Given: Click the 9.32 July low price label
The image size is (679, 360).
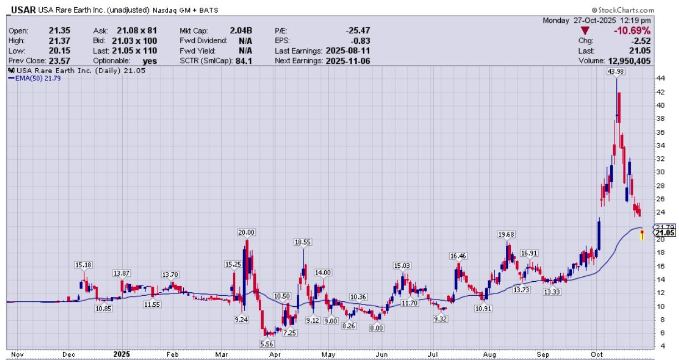Looking at the screenshot, I should click(440, 318).
